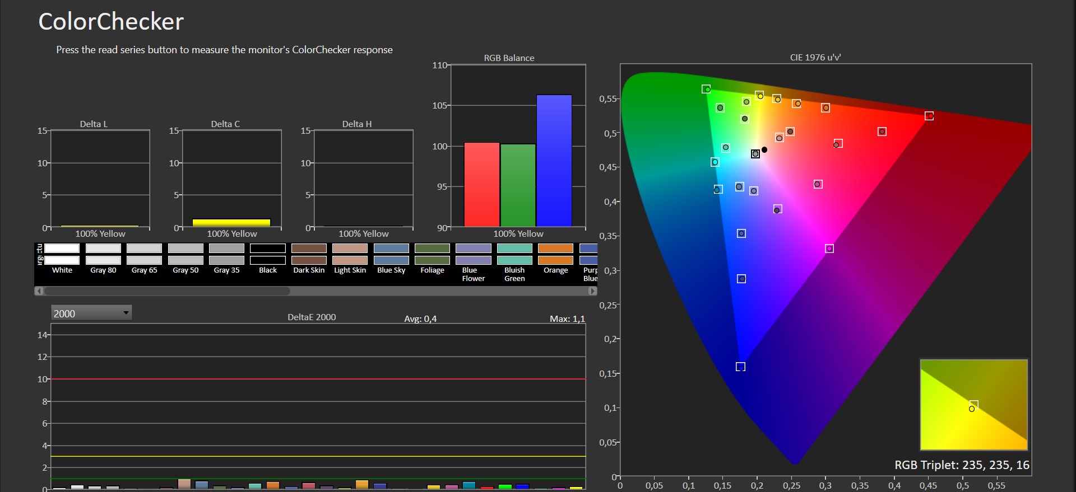Click the RGB Triplet: 235, 235, 16 readout

coord(962,465)
